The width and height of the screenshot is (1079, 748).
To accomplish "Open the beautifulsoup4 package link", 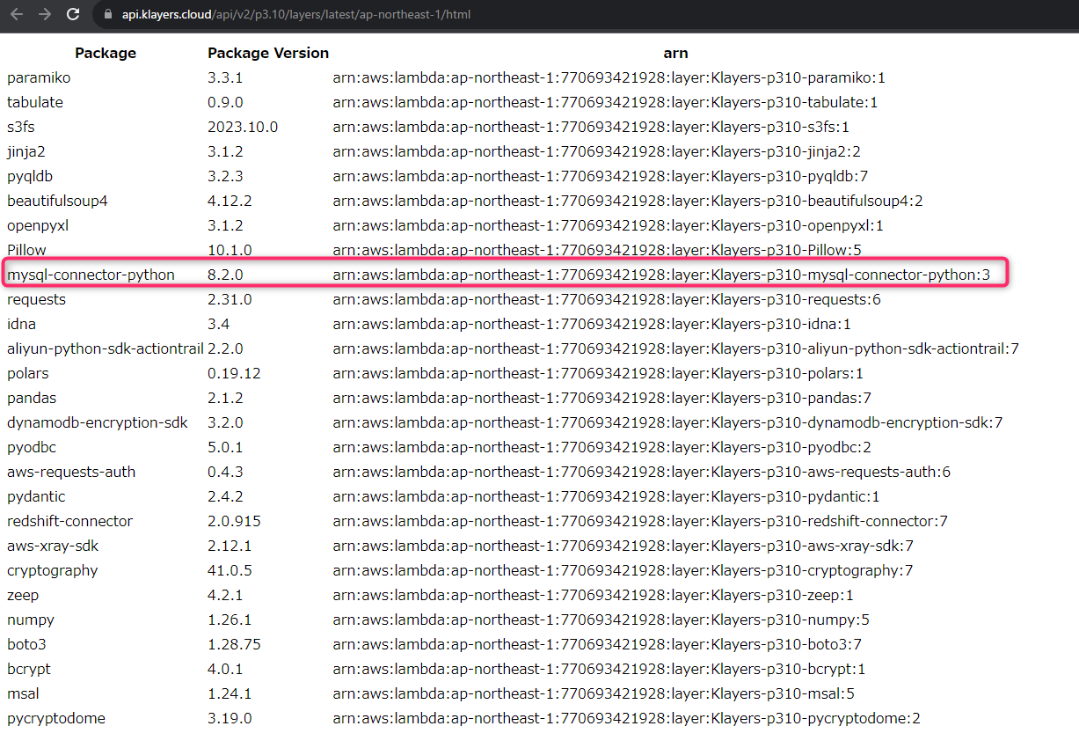I will (56, 201).
